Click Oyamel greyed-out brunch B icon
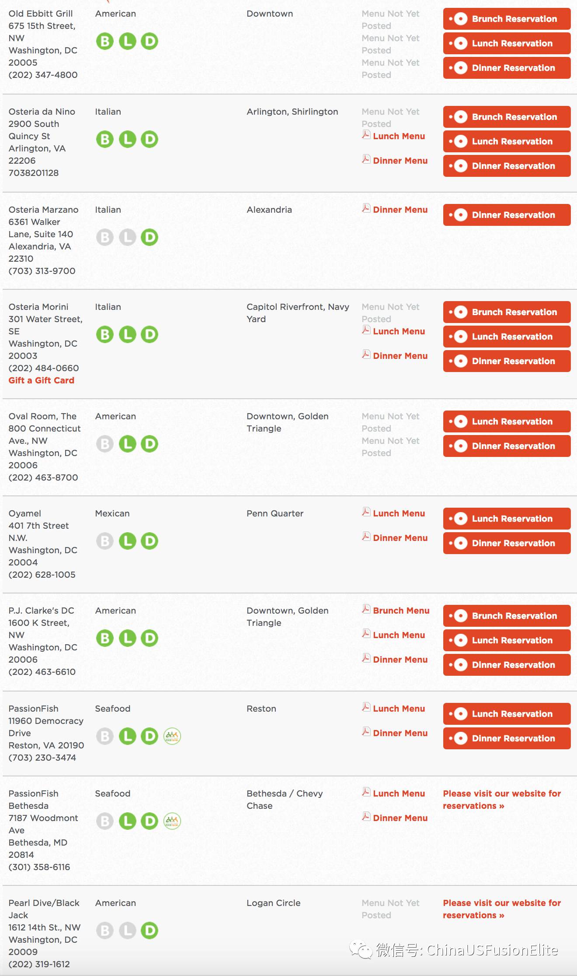Screen dimensions: 577x976 [x=105, y=541]
